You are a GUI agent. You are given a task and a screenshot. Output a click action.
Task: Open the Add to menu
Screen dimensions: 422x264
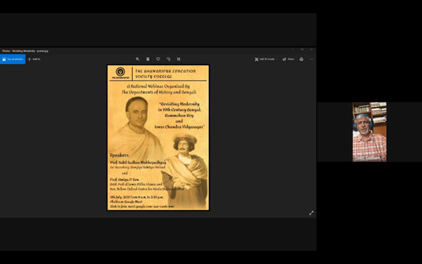[x=34, y=59]
